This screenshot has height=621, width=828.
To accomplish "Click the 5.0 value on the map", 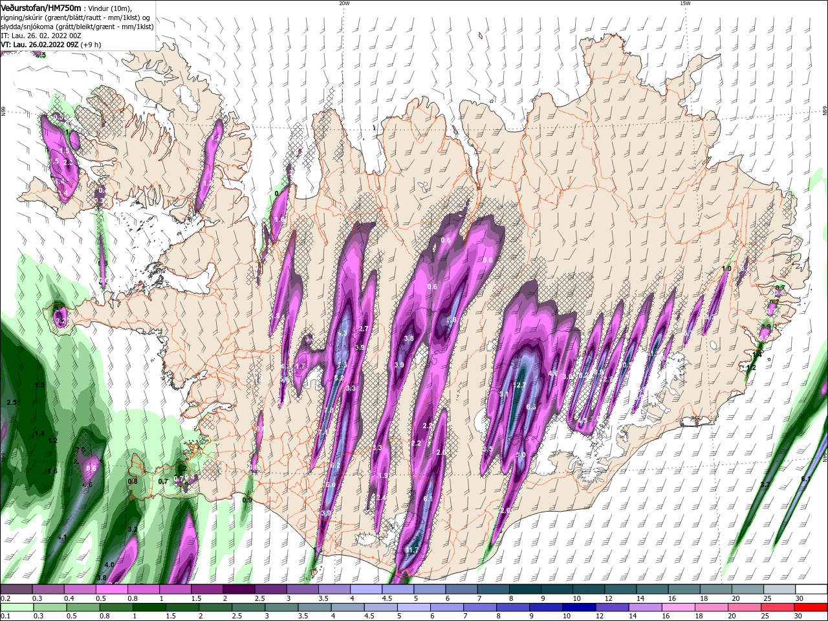I will click(521, 455).
